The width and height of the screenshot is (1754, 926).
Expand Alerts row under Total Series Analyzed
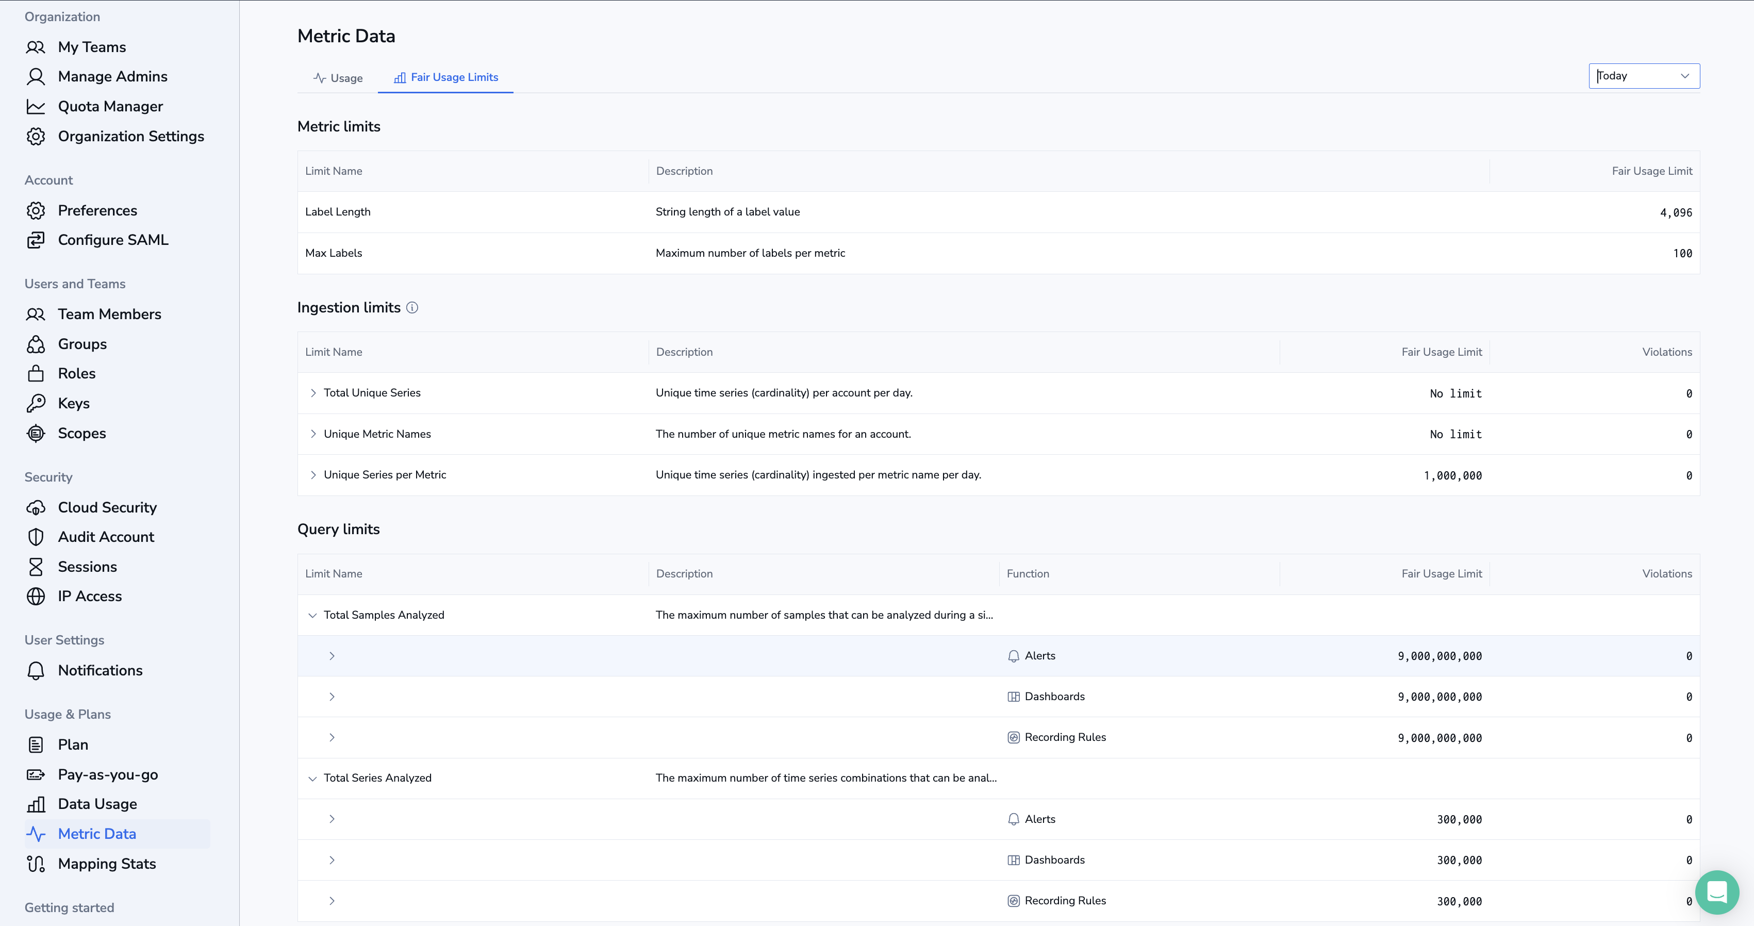point(332,820)
